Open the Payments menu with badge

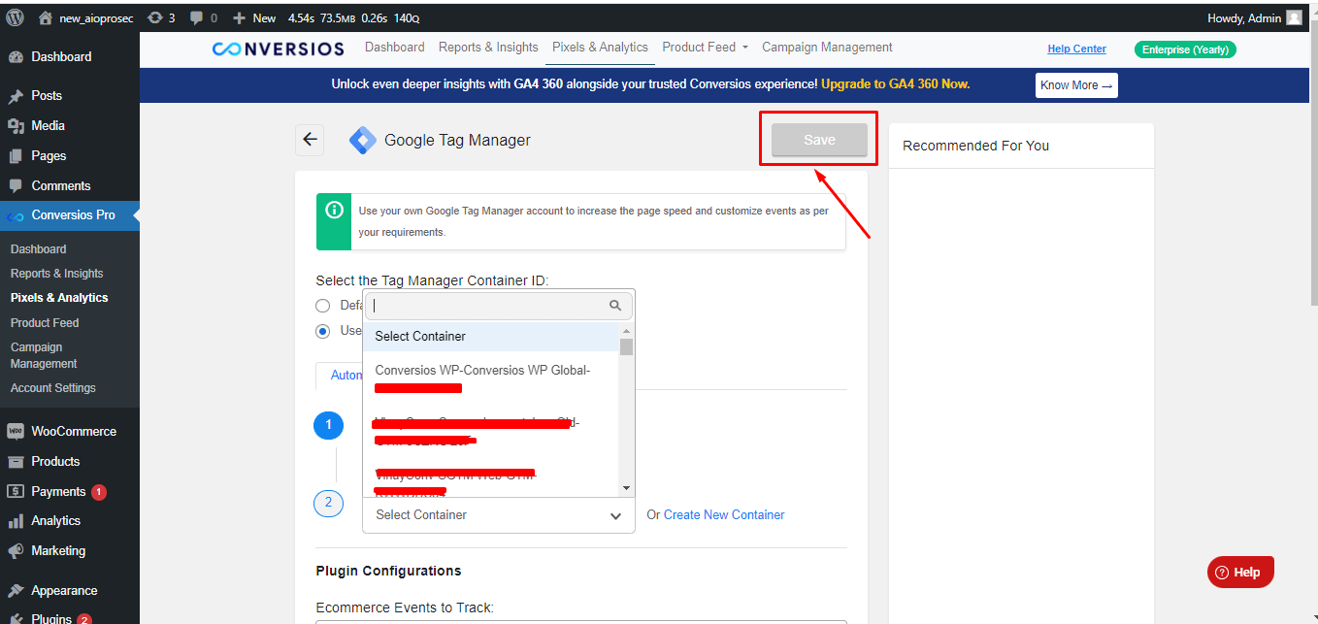click(58, 491)
